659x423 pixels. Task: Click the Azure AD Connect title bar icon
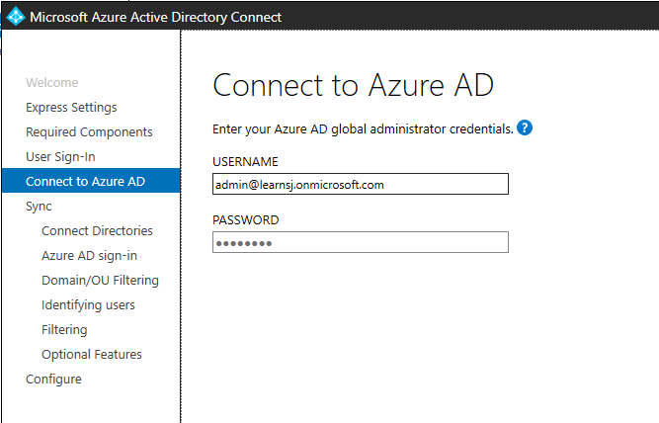(x=15, y=16)
